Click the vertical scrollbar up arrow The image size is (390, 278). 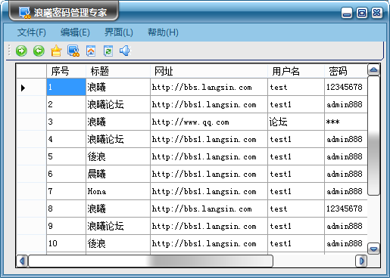point(373,69)
